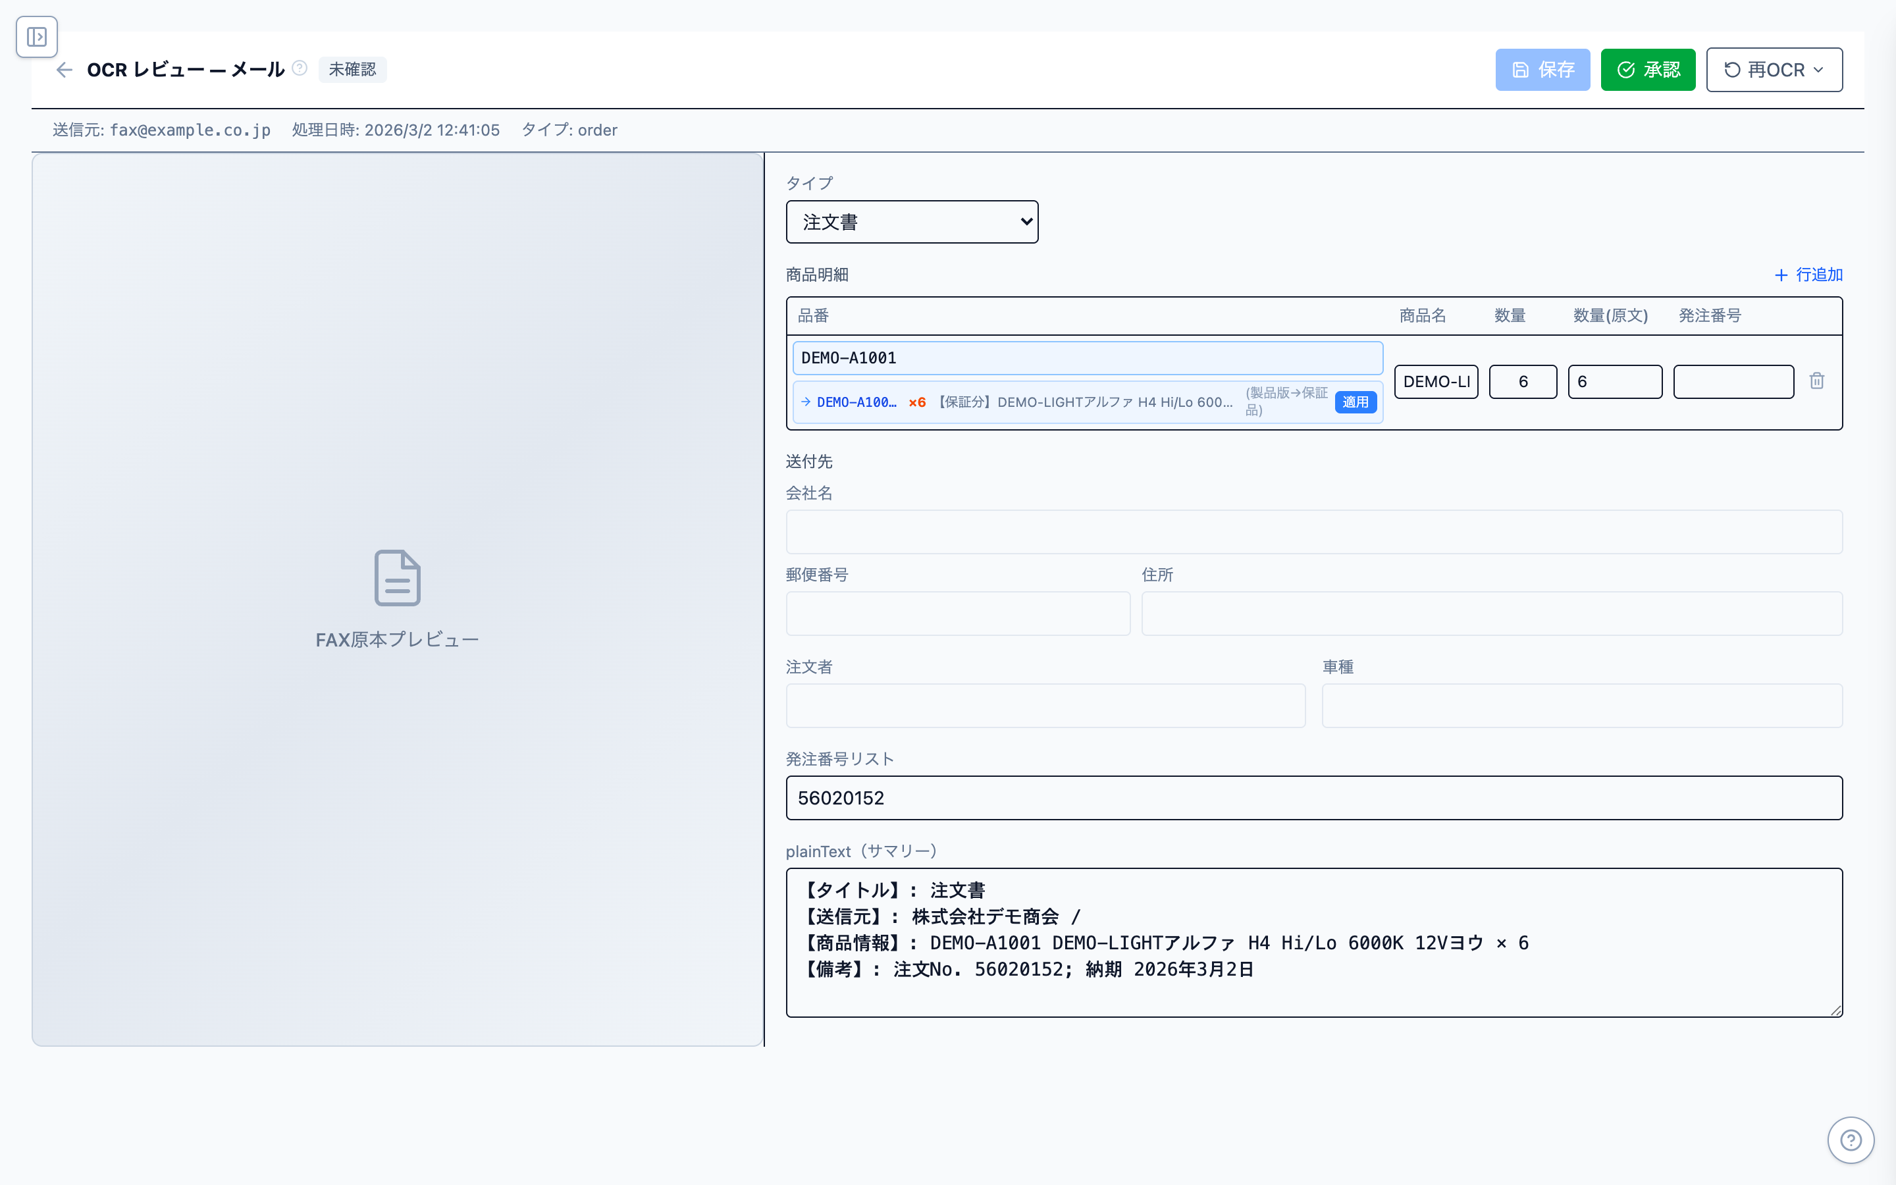Edit the 発注番号リスト value 56020152
The width and height of the screenshot is (1896, 1185).
point(1313,798)
